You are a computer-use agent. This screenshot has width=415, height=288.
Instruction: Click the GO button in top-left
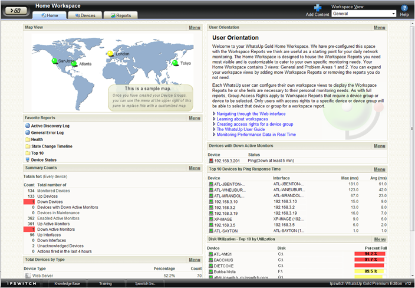pos(16,10)
